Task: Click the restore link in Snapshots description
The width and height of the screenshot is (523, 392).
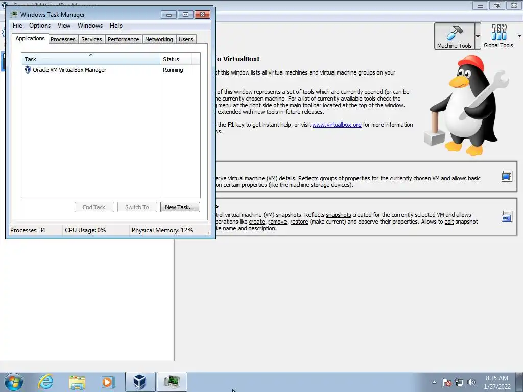Action: click(299, 222)
